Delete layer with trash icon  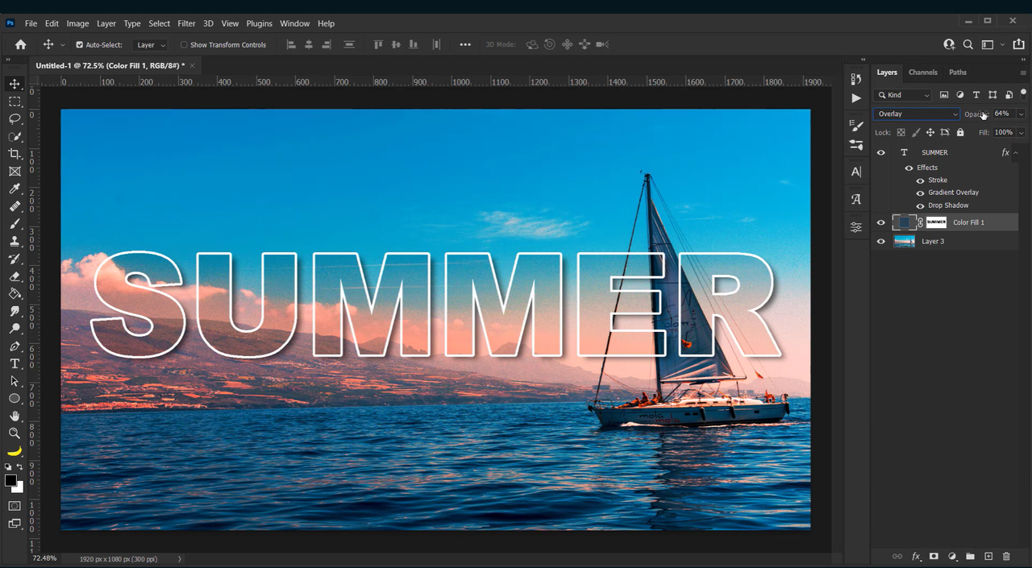[1006, 557]
